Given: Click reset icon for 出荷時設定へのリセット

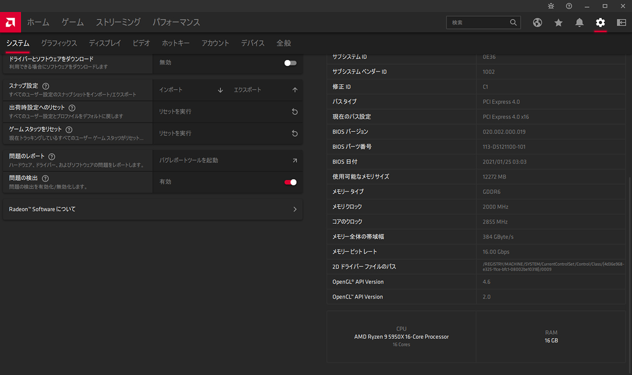Looking at the screenshot, I should point(295,112).
